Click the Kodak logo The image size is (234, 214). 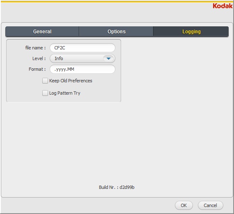click(x=223, y=6)
